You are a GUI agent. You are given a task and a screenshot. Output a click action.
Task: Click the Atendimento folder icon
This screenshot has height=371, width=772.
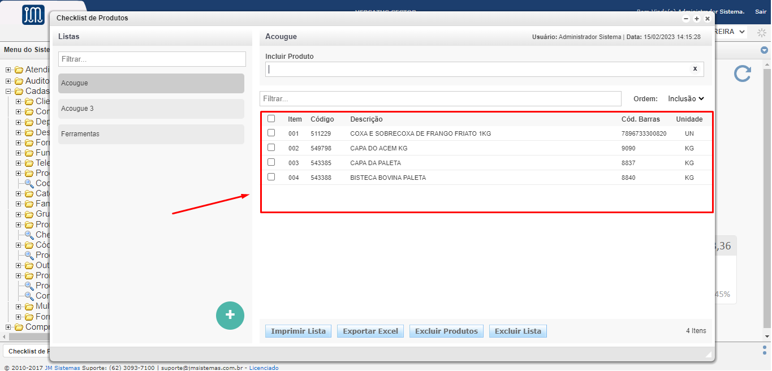tap(19, 70)
